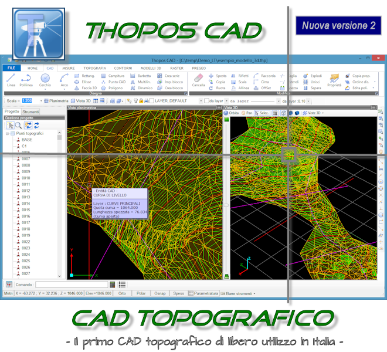The height and width of the screenshot is (352, 387).
Task: Open the Viste 3D dropdown
Action: pyautogui.click(x=313, y=113)
